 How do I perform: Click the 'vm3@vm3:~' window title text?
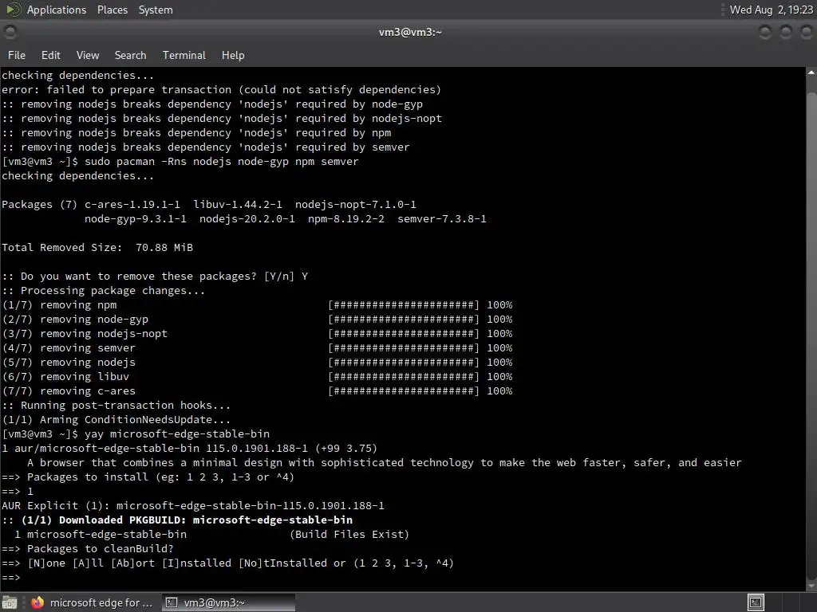tap(410, 32)
